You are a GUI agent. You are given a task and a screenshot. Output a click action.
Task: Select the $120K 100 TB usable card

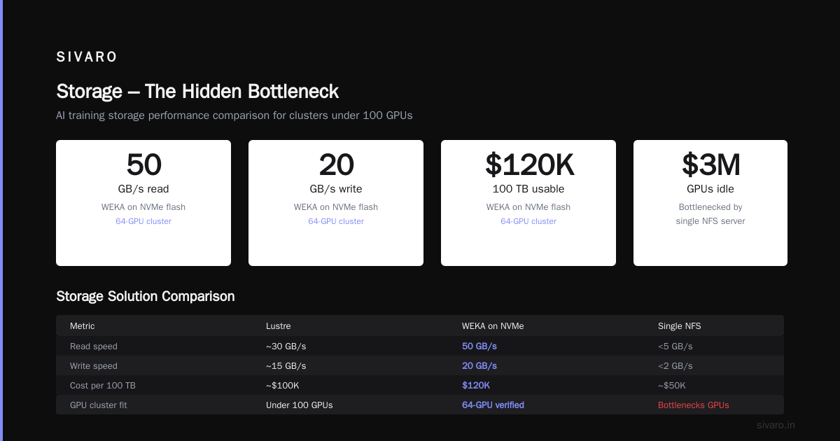click(528, 203)
